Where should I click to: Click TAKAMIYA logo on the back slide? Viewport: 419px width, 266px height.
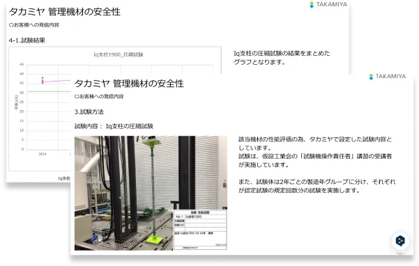328,5
